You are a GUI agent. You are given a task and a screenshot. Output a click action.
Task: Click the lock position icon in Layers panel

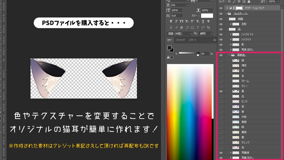(239, 2)
